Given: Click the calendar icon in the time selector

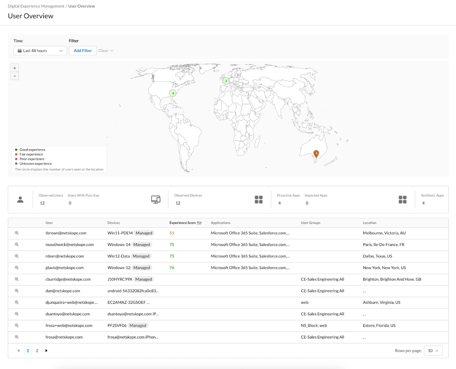Looking at the screenshot, I should 20,50.
